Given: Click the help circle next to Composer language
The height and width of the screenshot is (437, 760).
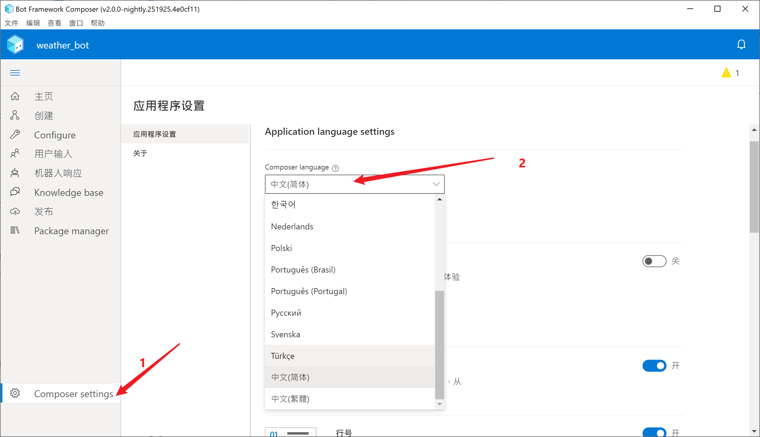Looking at the screenshot, I should [335, 168].
